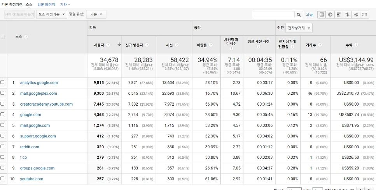This screenshot has width=376, height=190.
Task: Open the creatoracademy.youtube.com source link
Action: point(46,104)
